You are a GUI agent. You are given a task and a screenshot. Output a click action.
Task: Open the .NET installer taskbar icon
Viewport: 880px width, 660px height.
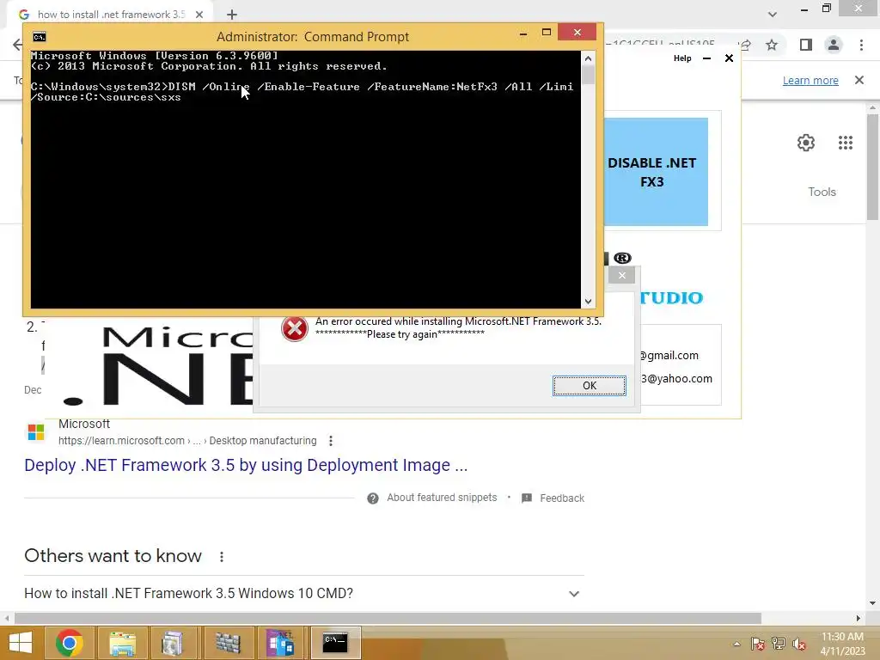click(281, 643)
